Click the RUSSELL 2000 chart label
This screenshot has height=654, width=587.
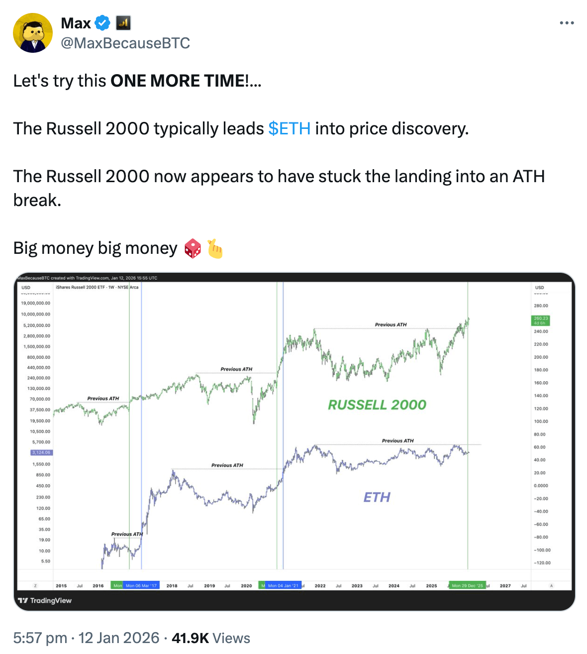[x=377, y=405]
